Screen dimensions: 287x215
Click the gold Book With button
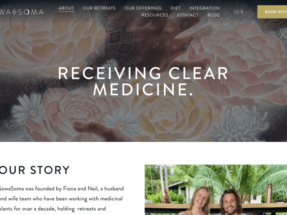[272, 12]
